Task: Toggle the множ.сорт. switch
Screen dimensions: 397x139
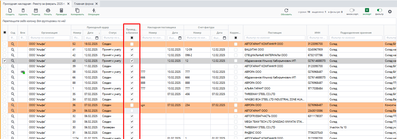Action: 352,10
